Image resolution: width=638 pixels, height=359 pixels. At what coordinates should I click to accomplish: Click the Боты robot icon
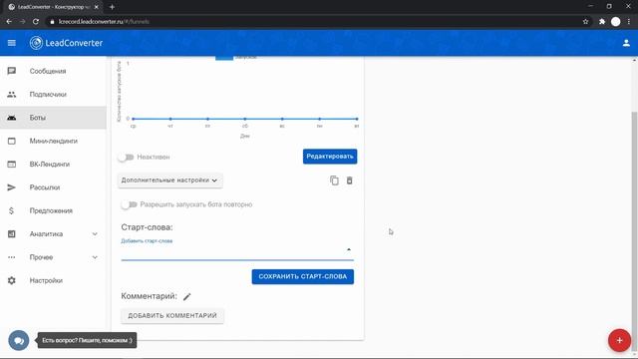[x=11, y=118]
